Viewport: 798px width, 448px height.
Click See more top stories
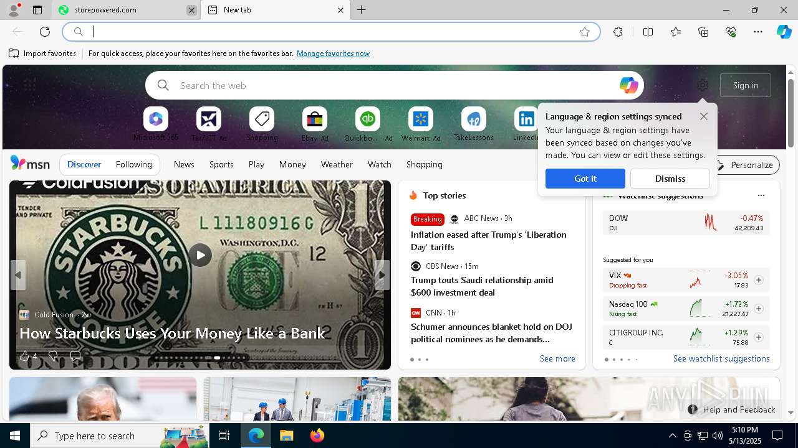tap(557, 358)
